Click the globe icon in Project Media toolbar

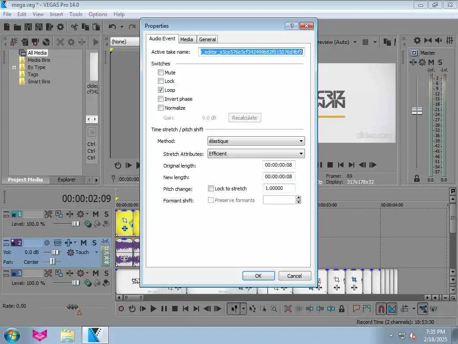click(46, 42)
